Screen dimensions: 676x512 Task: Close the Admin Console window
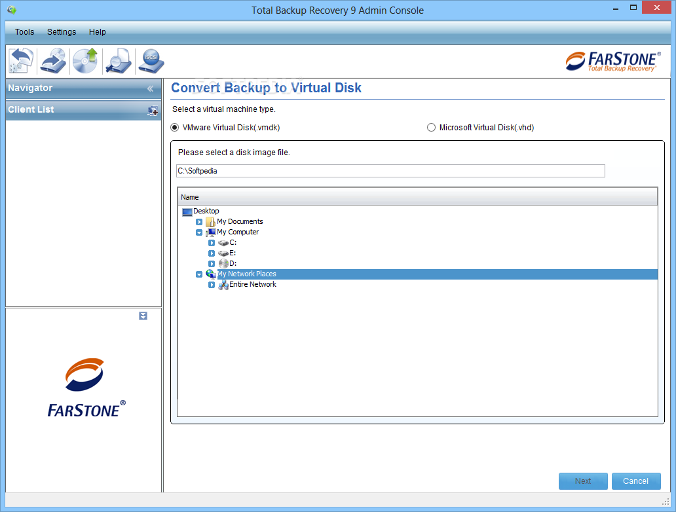pos(657,7)
